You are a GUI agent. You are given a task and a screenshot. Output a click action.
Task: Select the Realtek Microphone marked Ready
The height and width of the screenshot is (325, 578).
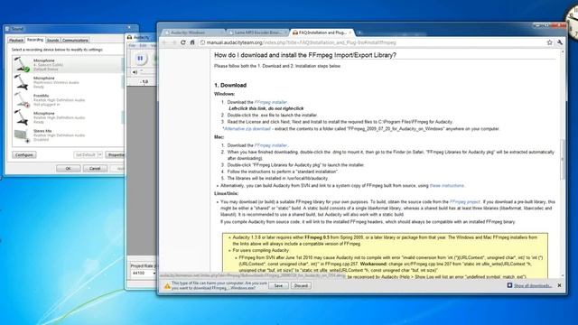click(x=68, y=117)
